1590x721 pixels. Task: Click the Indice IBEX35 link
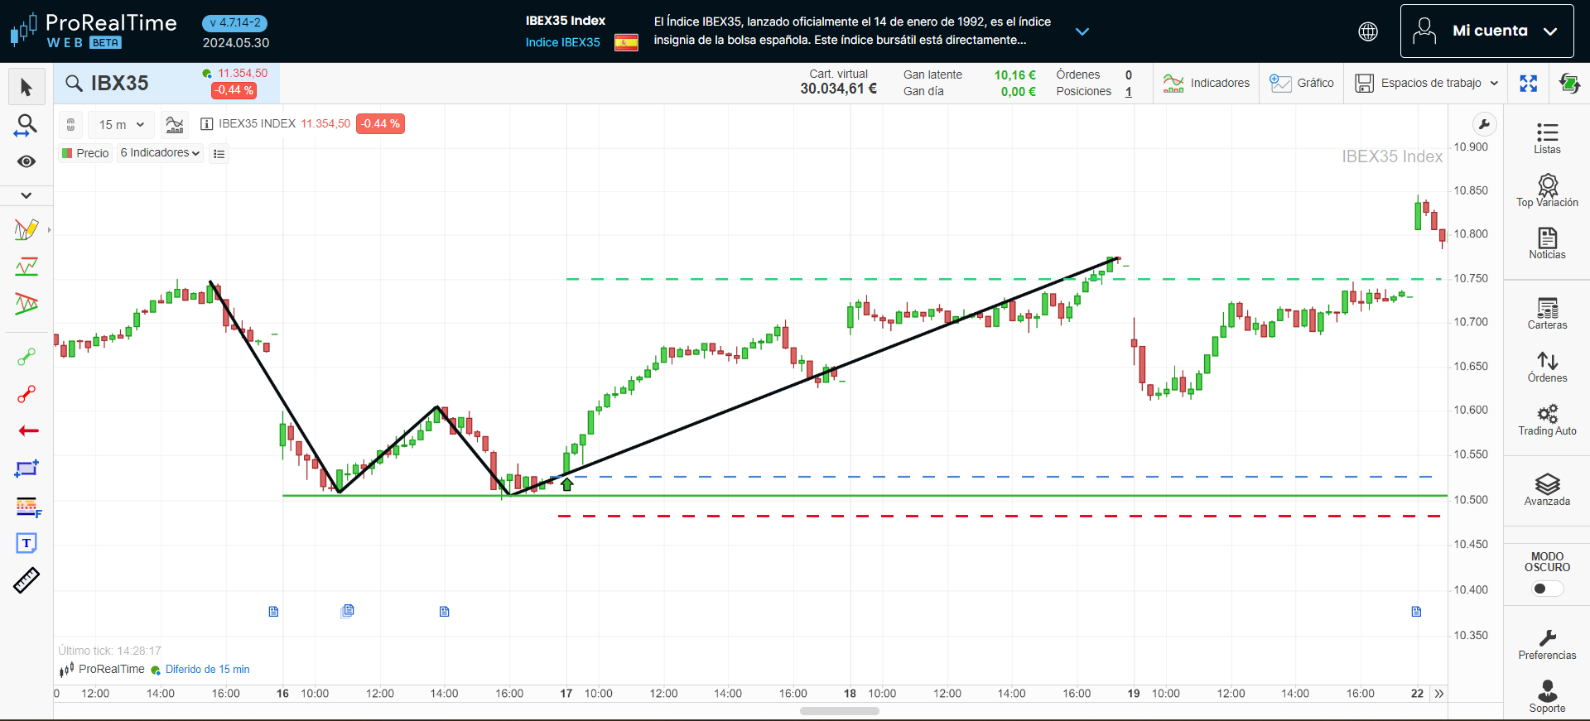[562, 42]
